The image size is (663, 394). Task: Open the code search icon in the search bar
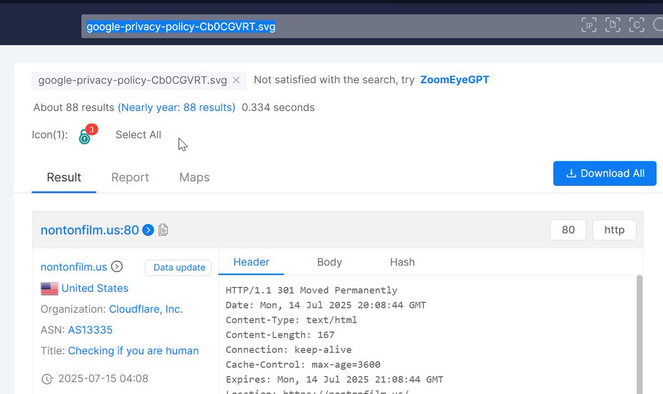(x=636, y=24)
